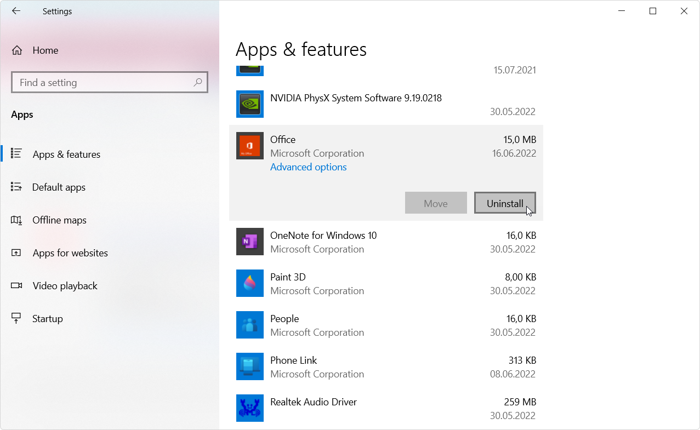Click Office install date 16.06.2022
The image size is (700, 430).
click(x=514, y=153)
